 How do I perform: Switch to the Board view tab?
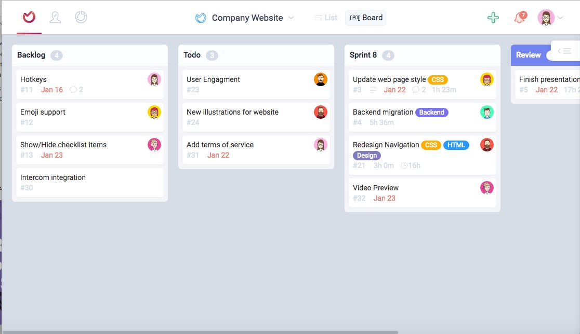click(366, 18)
